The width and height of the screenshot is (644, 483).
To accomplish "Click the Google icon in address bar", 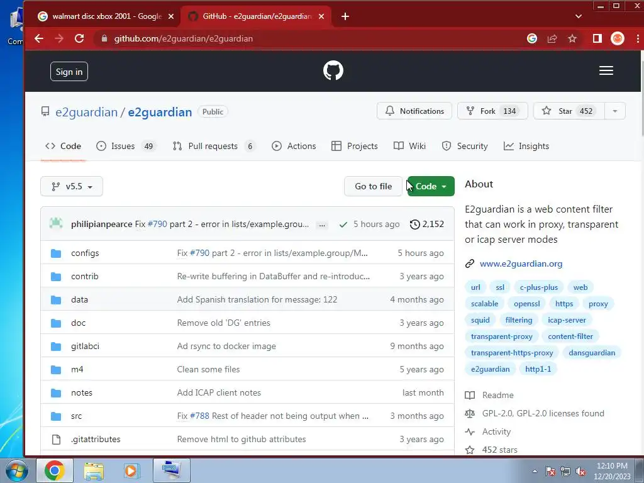I will point(532,38).
